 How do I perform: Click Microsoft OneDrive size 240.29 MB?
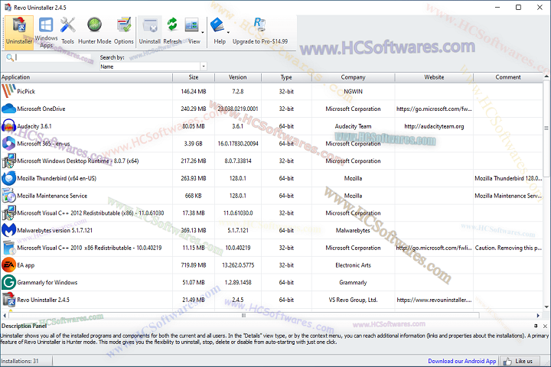pyautogui.click(x=194, y=109)
